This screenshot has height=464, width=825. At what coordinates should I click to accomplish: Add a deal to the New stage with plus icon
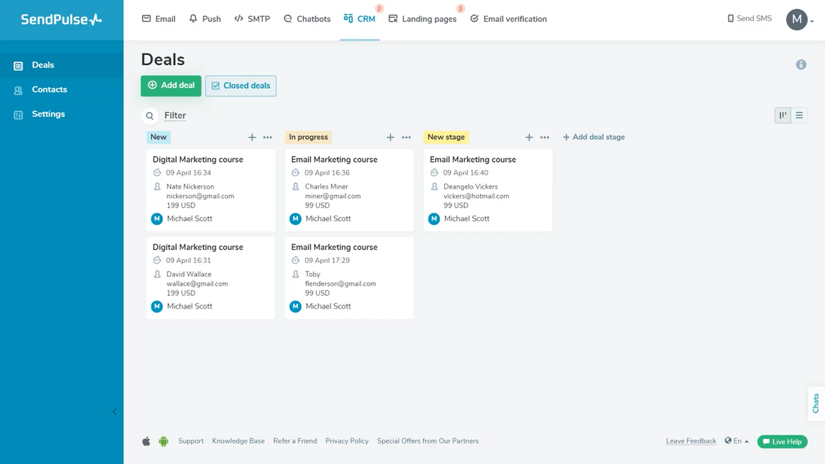click(x=252, y=137)
